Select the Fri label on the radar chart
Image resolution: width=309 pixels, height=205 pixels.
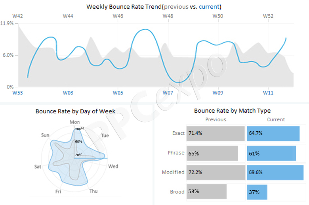58,192
